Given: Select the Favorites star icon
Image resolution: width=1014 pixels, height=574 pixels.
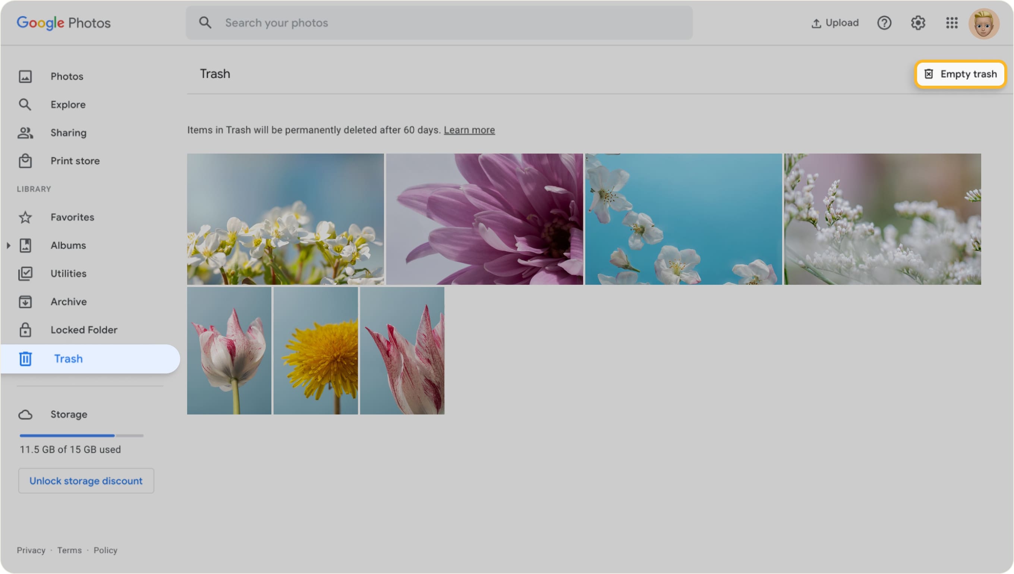Looking at the screenshot, I should pos(25,217).
